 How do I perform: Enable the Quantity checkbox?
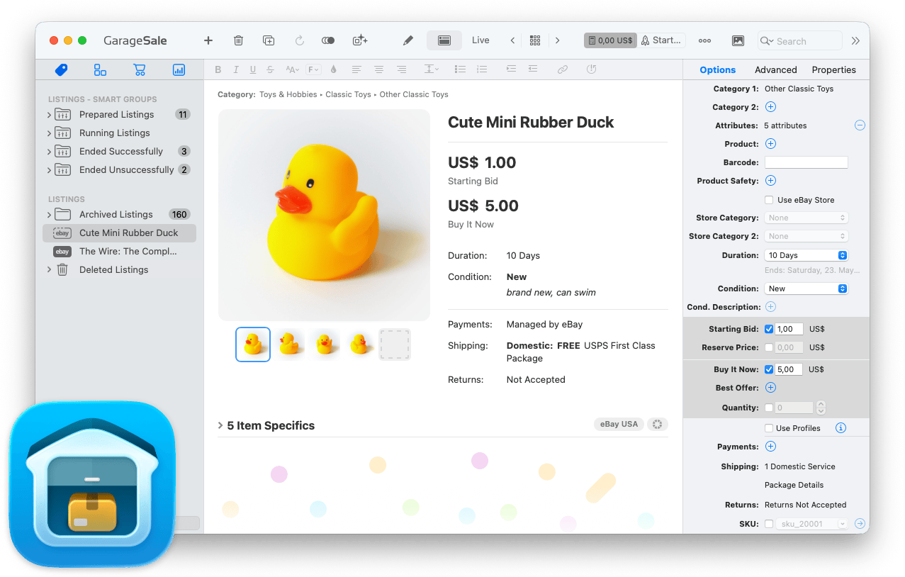[769, 408]
